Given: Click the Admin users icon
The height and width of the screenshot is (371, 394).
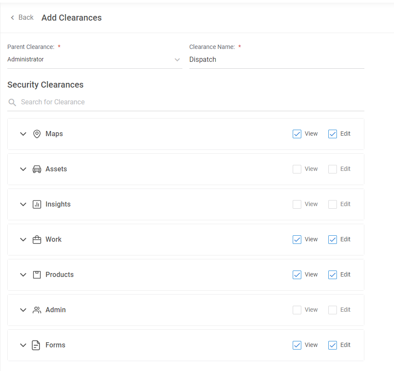Looking at the screenshot, I should pyautogui.click(x=37, y=310).
